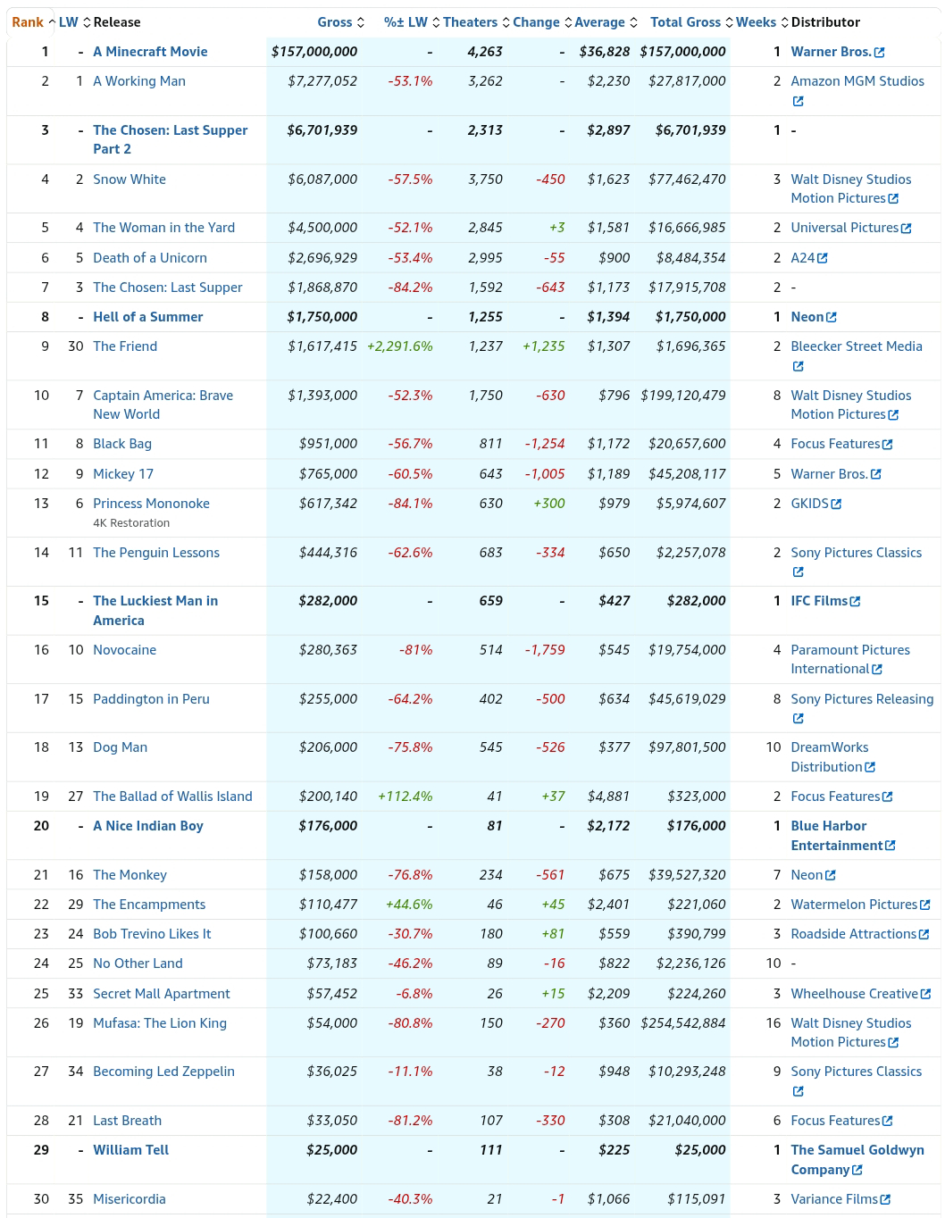The image size is (945, 1218).
Task: Click Distributor column header
Action: (x=825, y=22)
